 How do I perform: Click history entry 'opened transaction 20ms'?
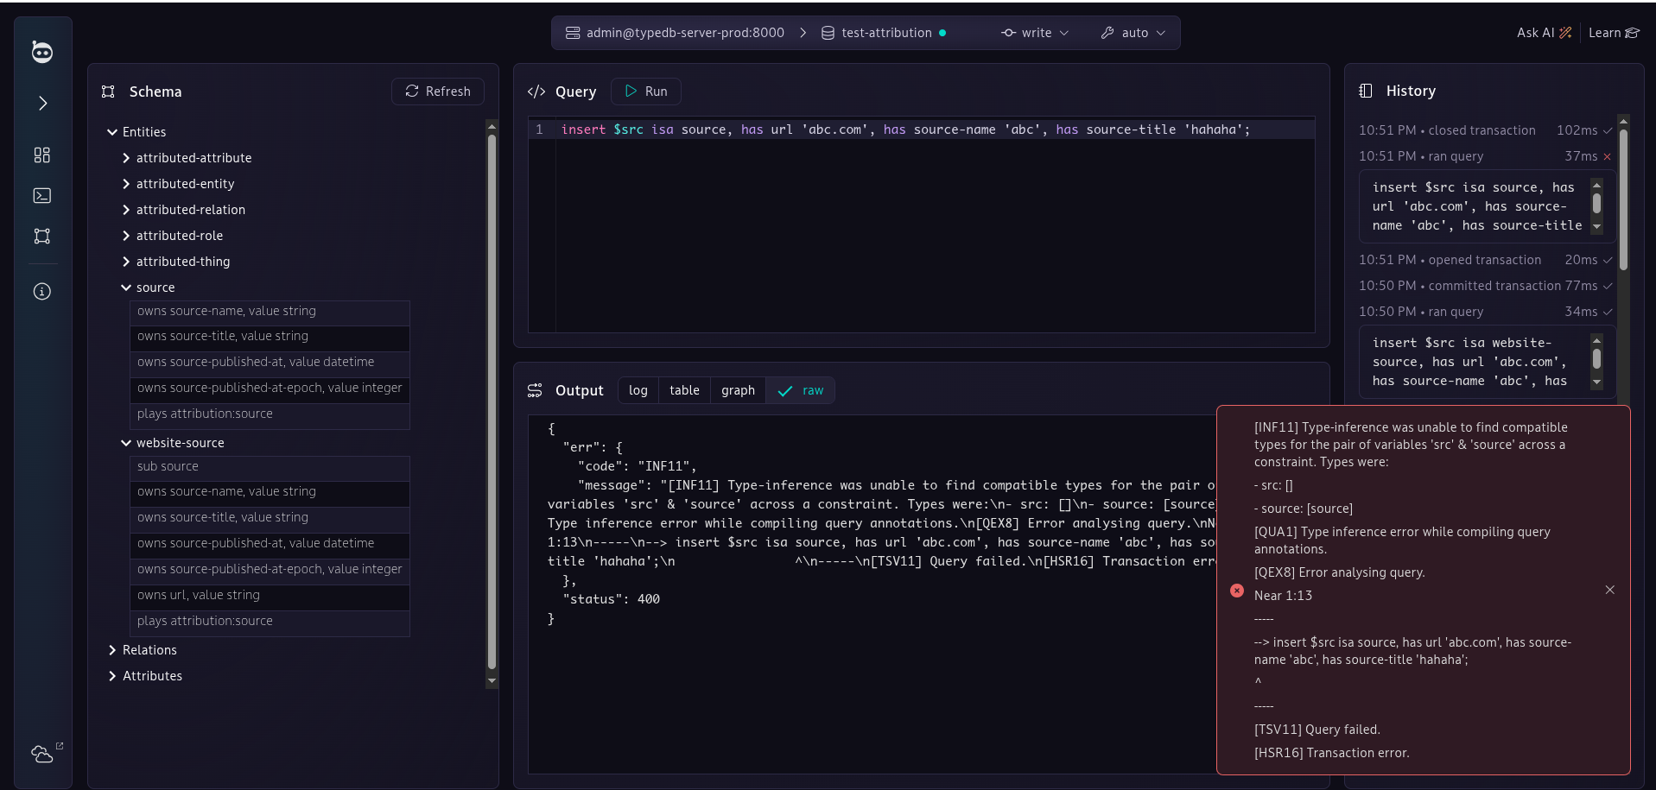point(1485,260)
